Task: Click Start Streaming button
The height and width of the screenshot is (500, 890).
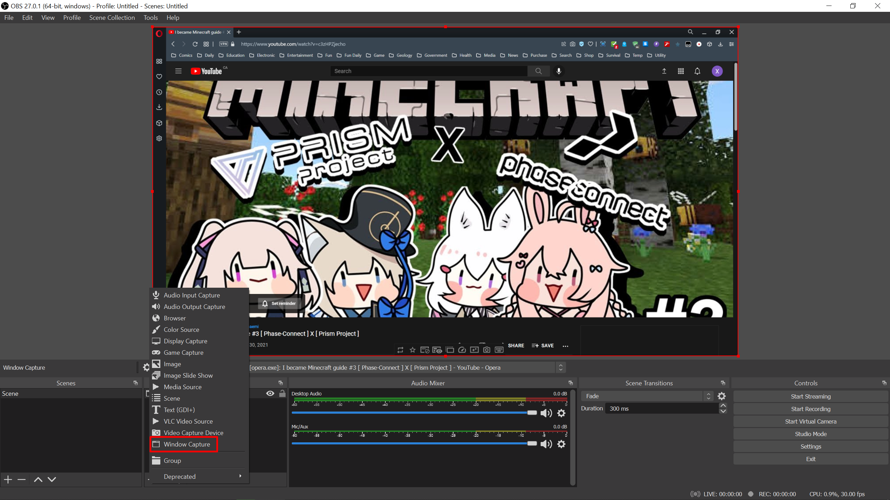Action: coord(810,396)
